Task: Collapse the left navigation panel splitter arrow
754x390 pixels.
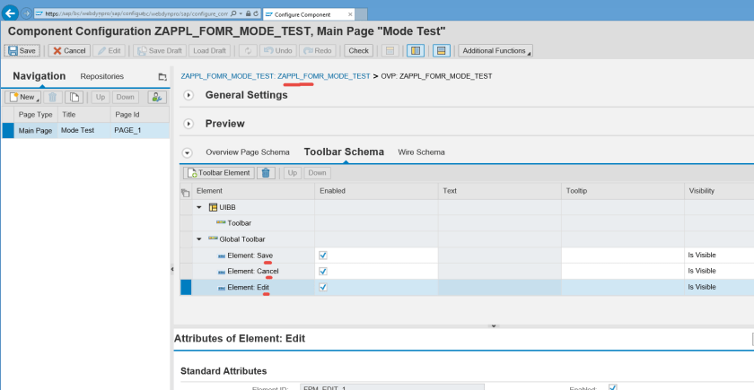Action: tap(171, 270)
